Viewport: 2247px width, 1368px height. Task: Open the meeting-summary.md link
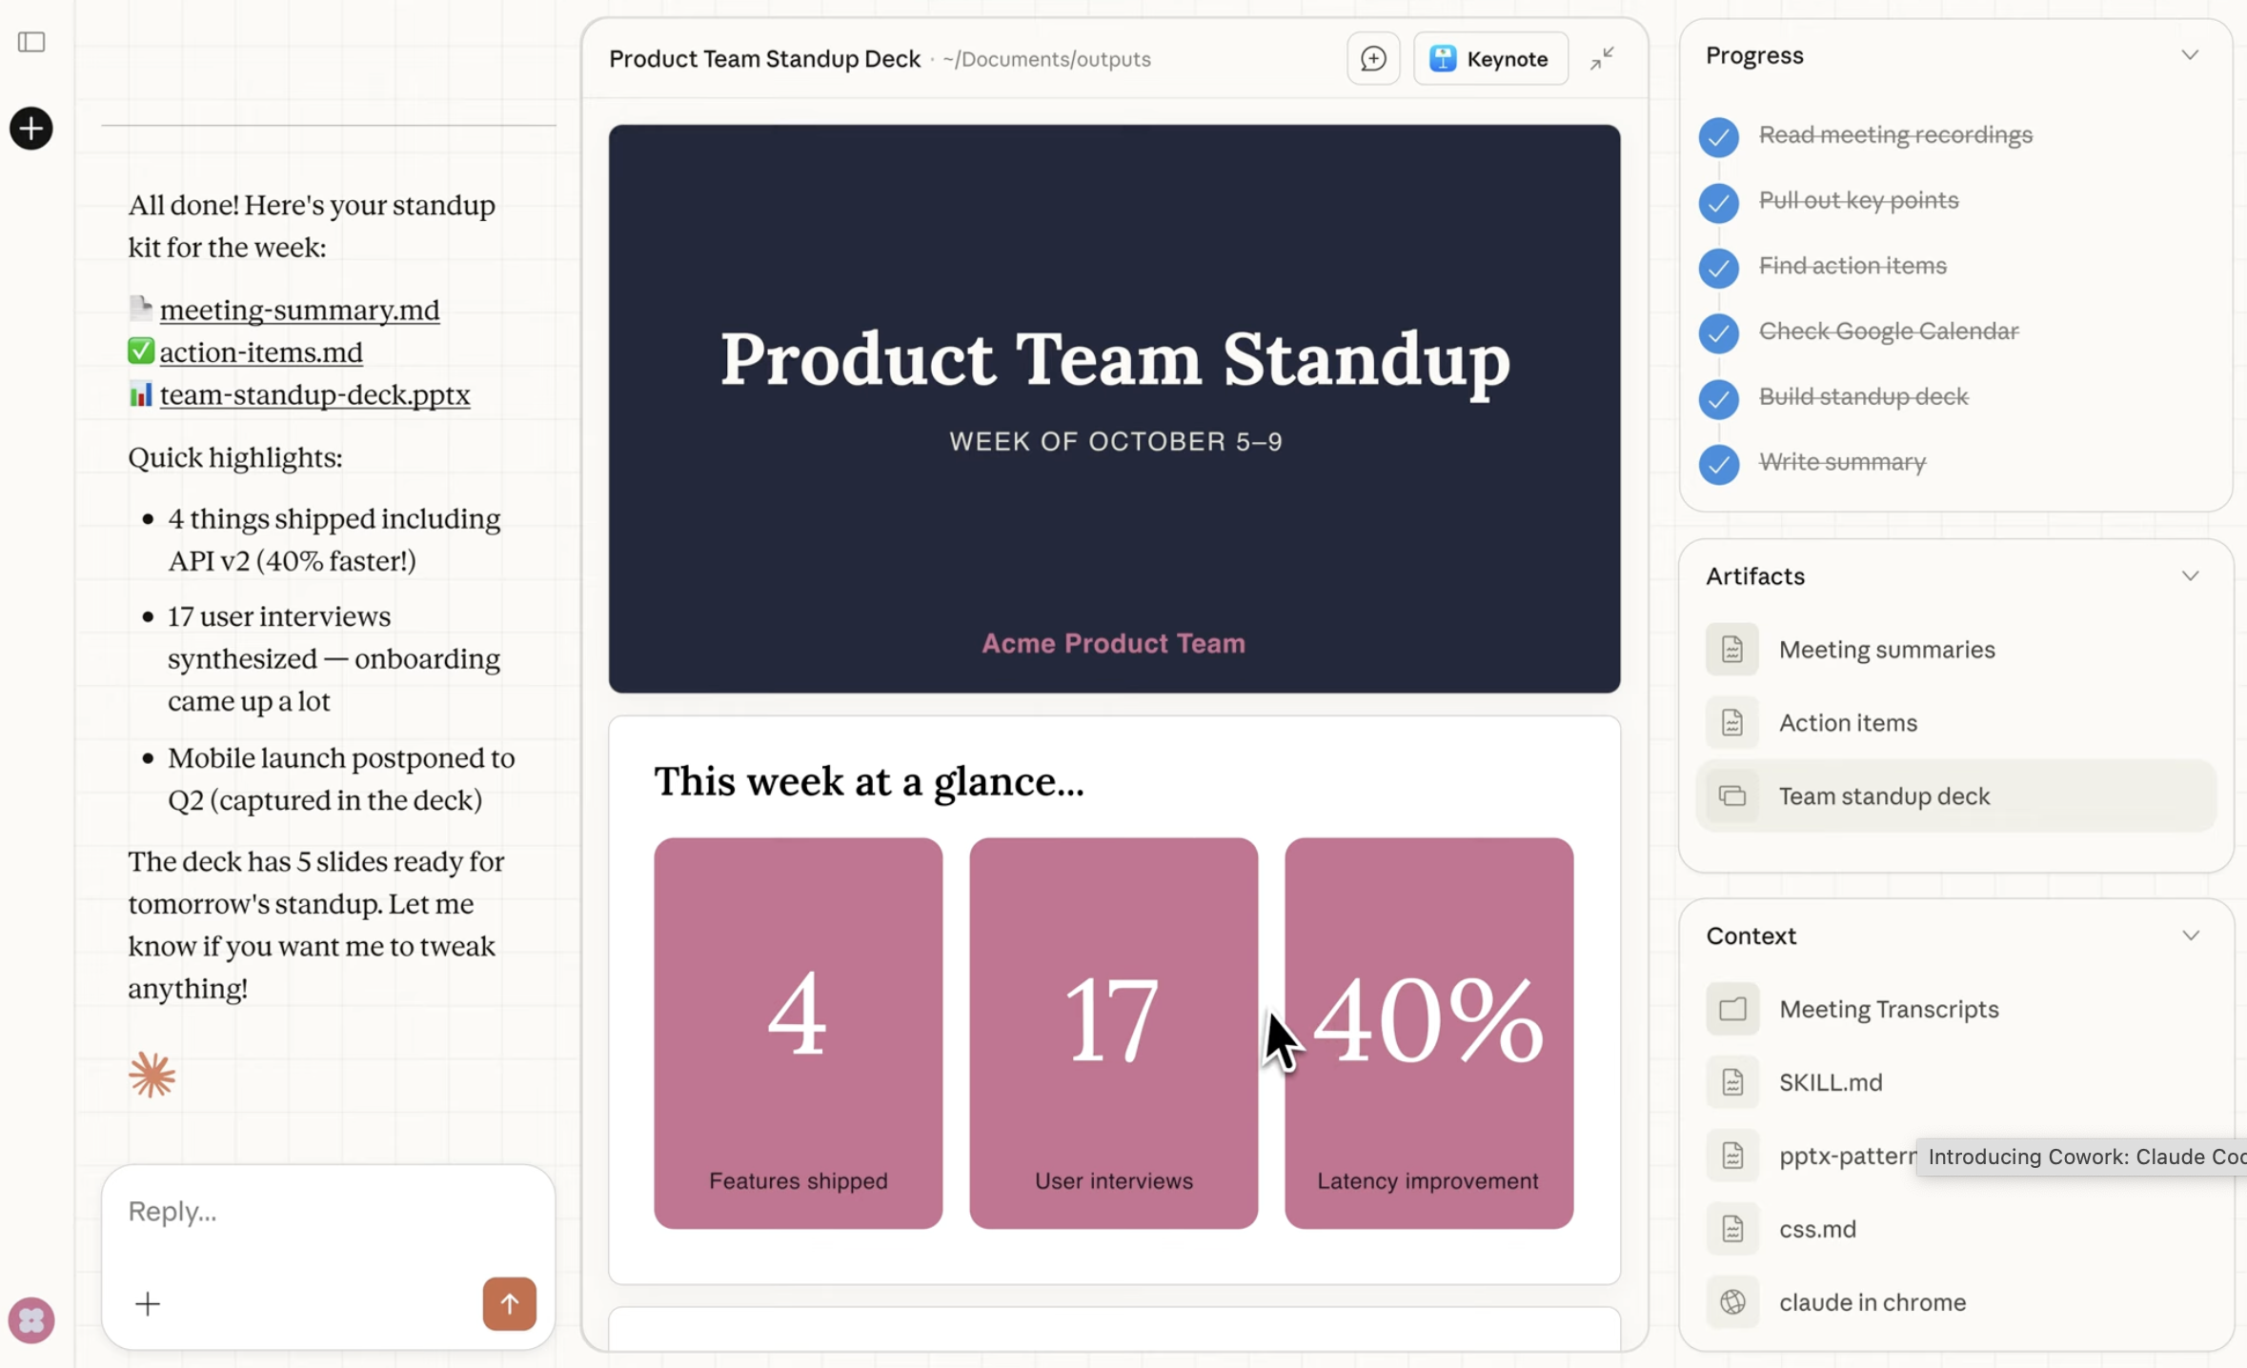(x=299, y=310)
